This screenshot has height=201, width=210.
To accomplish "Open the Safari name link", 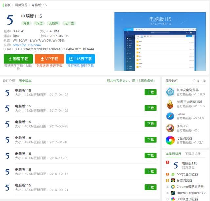I will point(181,114).
